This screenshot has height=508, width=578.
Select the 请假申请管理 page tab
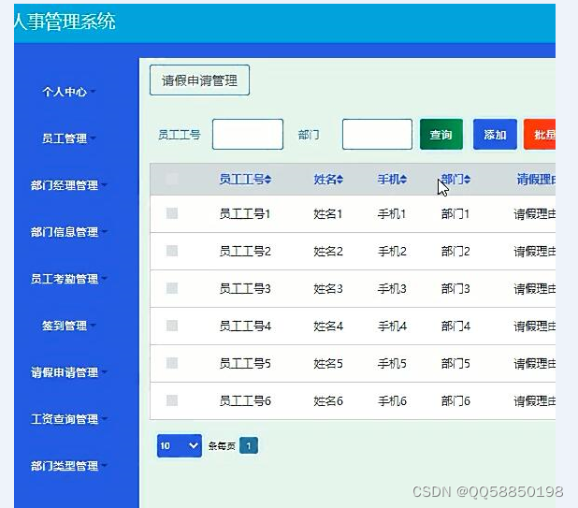pos(199,80)
